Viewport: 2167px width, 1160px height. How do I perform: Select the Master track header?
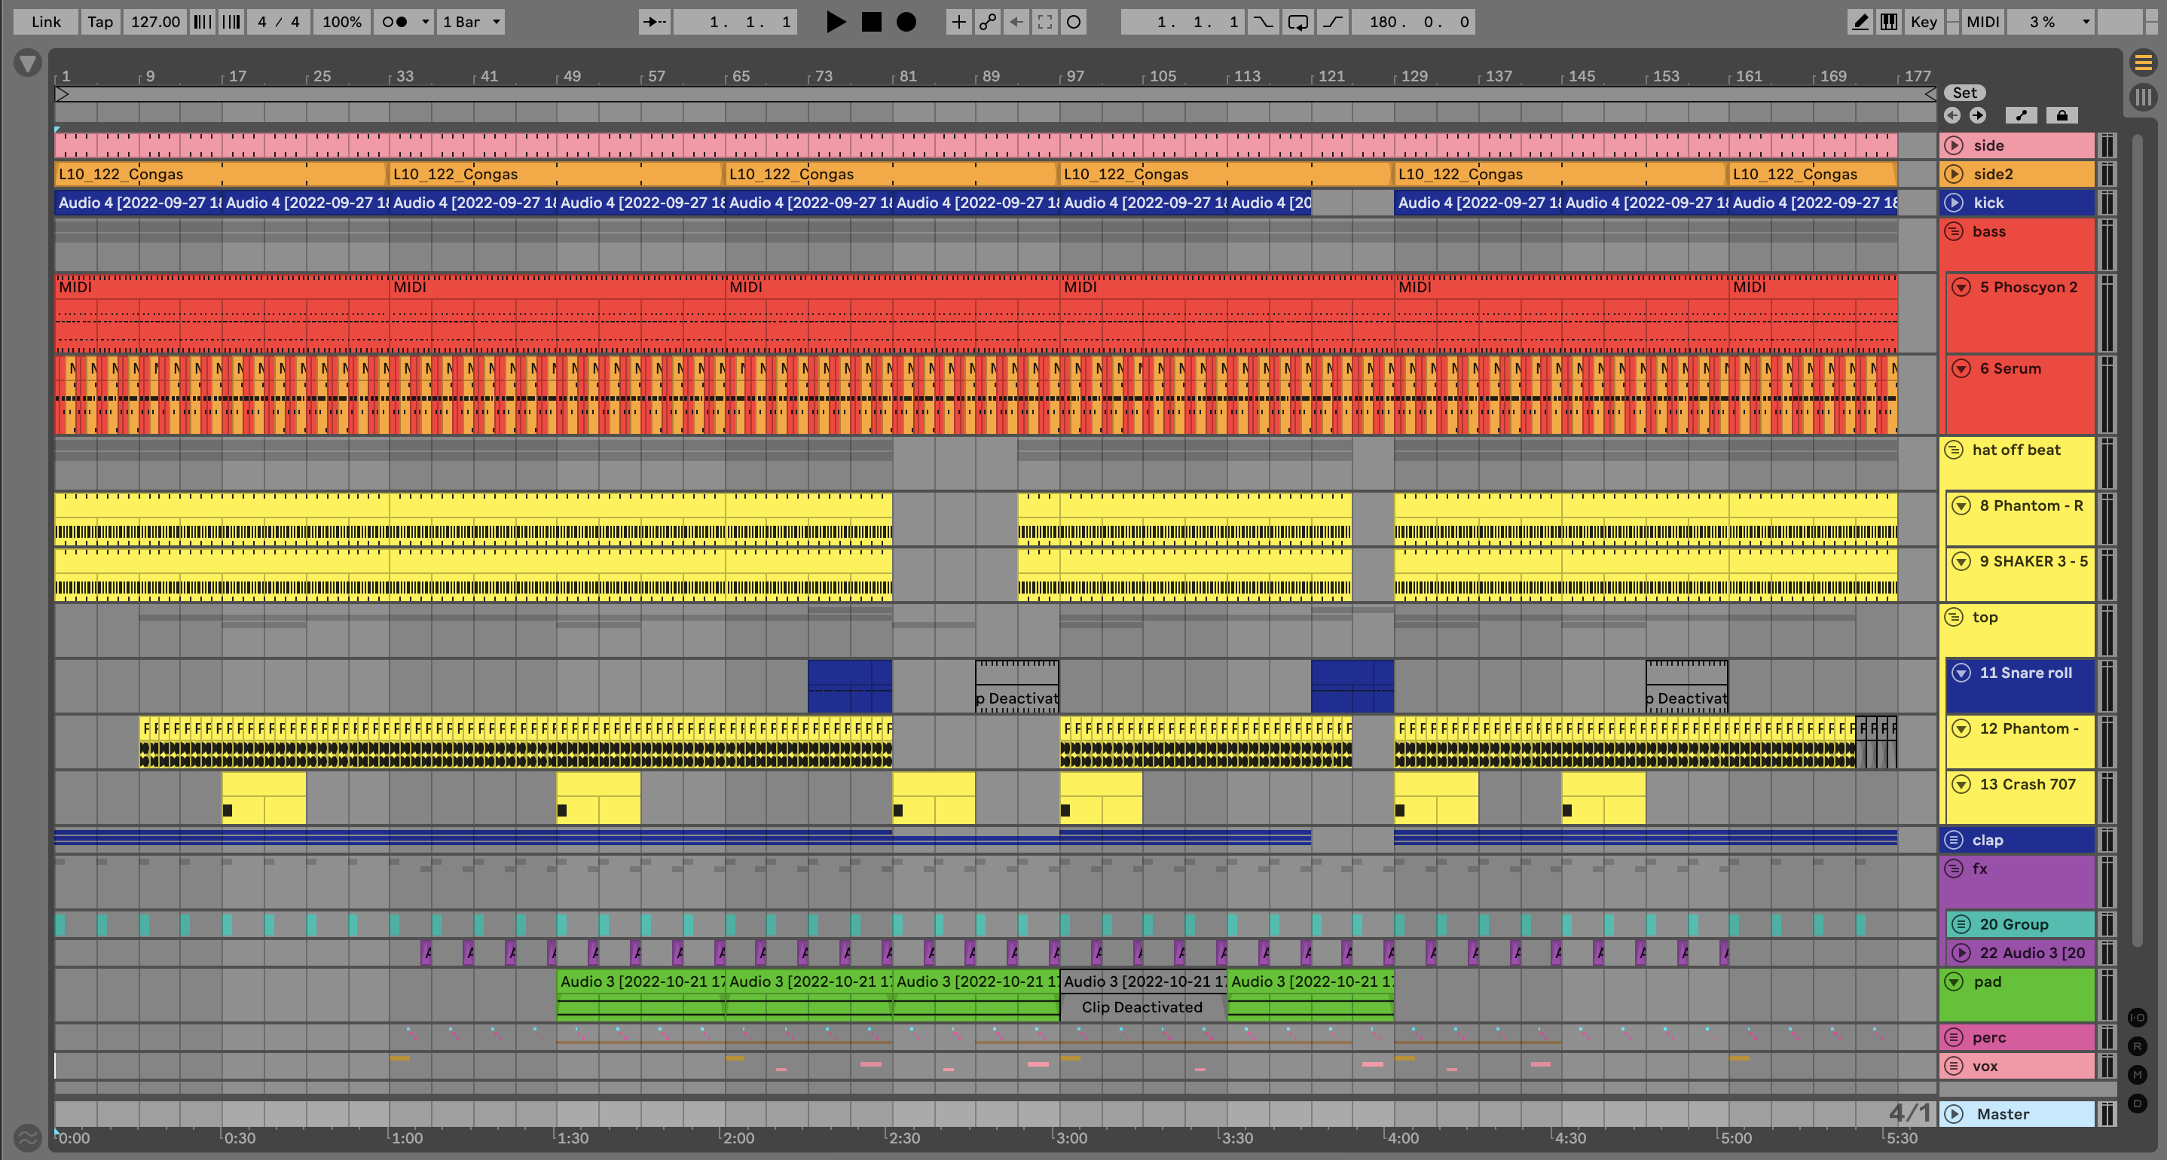(x=2003, y=1114)
